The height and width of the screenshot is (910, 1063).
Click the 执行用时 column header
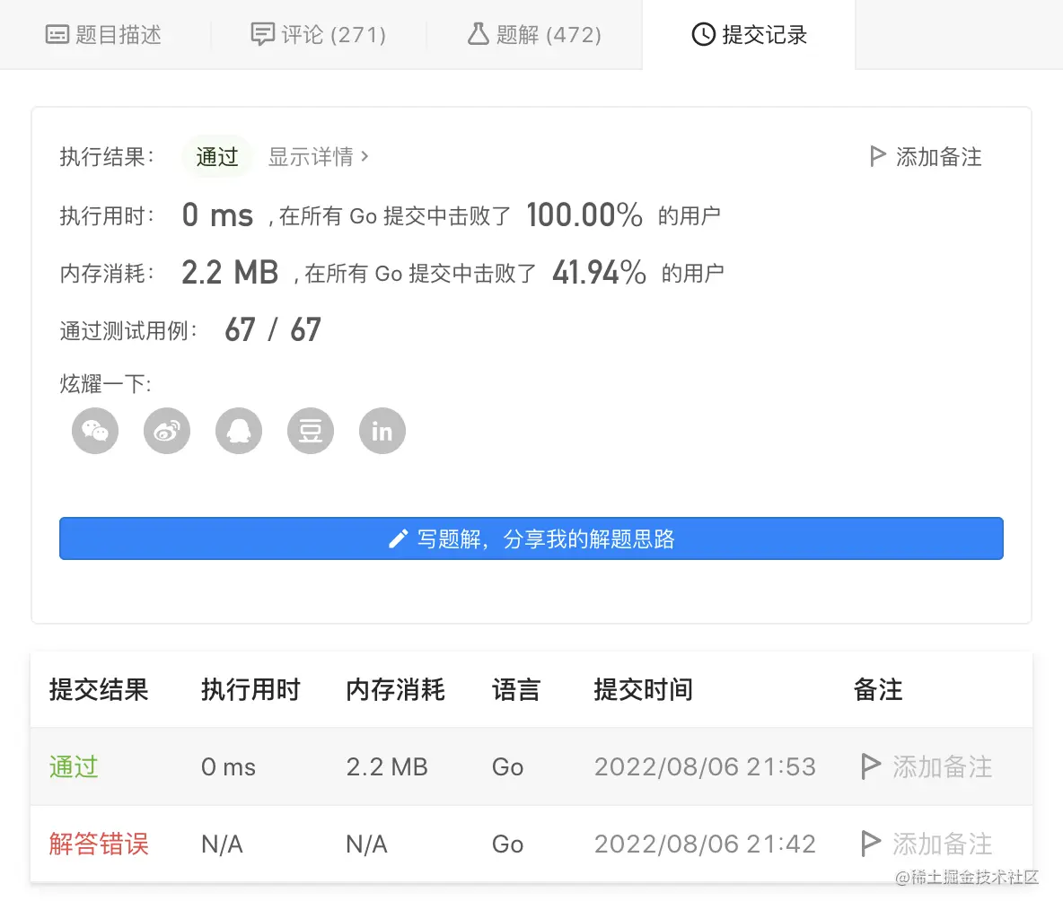(250, 690)
